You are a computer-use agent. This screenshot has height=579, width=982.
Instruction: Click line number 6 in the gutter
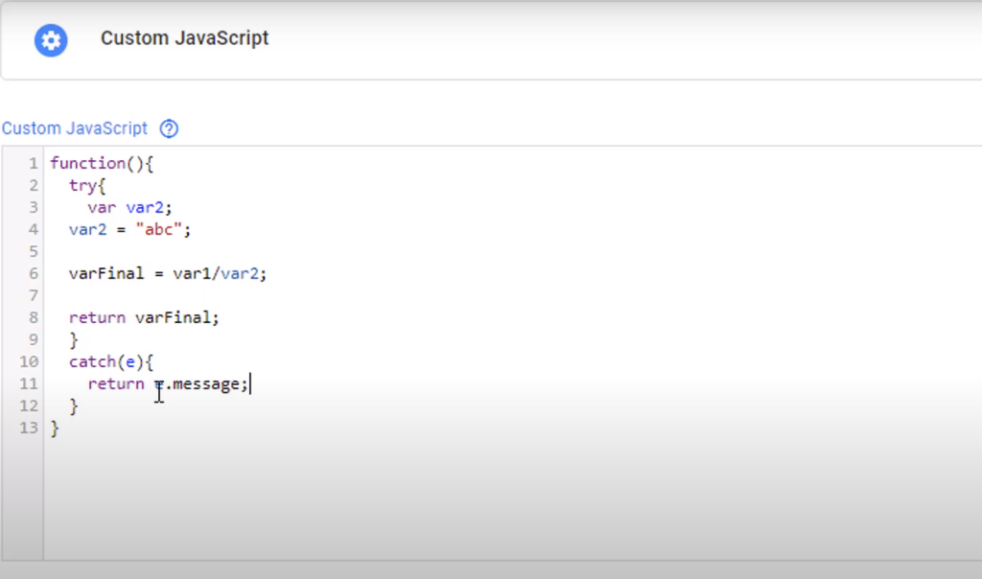tap(33, 273)
